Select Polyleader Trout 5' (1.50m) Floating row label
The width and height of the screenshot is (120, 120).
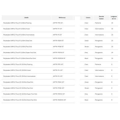point(17,23)
